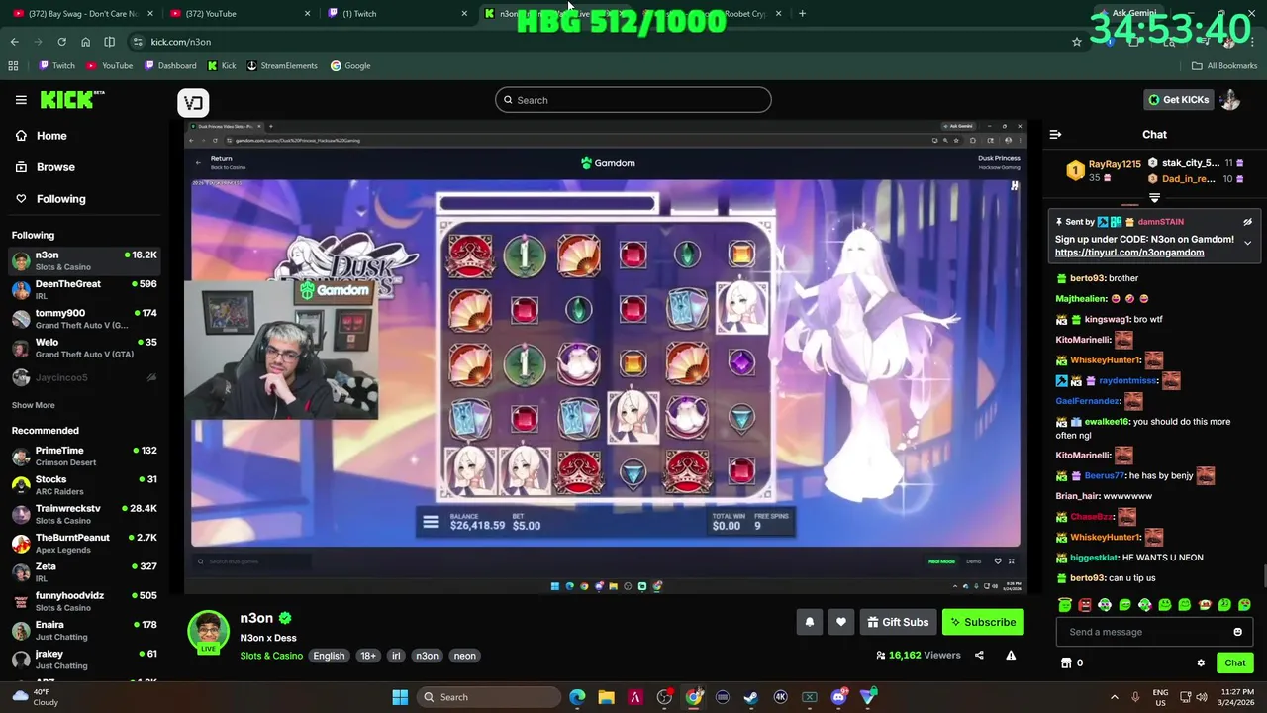1267x713 pixels.
Task: Open the Dashboard bookmark
Action: [x=170, y=66]
